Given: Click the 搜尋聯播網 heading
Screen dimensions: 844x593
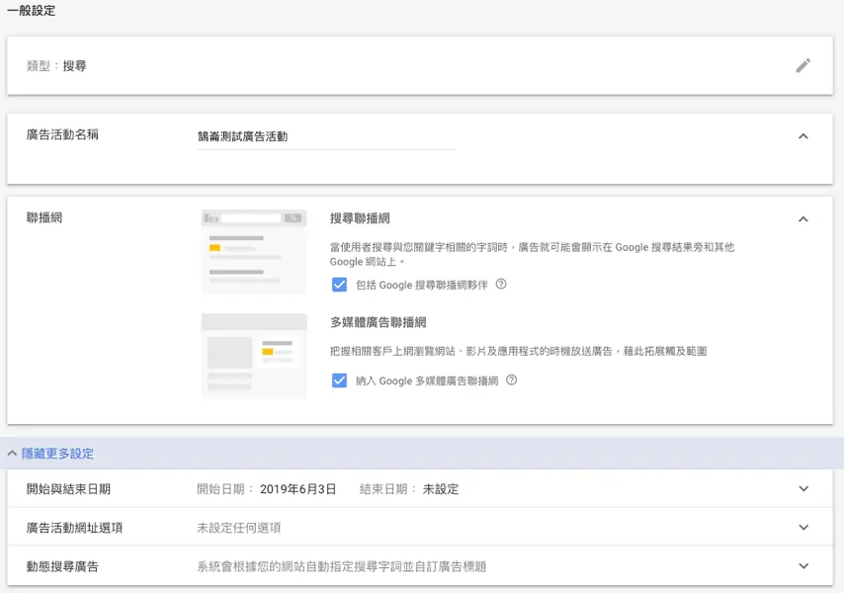Looking at the screenshot, I should point(360,218).
